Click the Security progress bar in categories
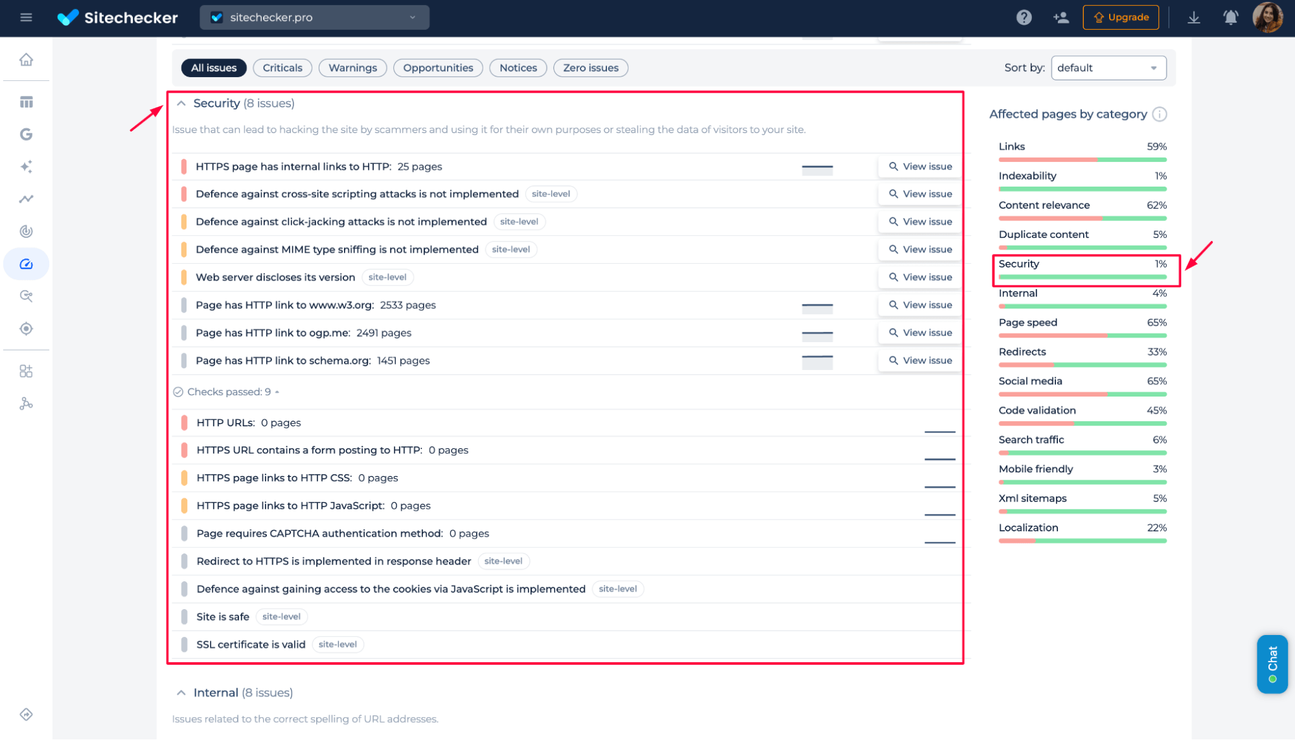 point(1082,276)
